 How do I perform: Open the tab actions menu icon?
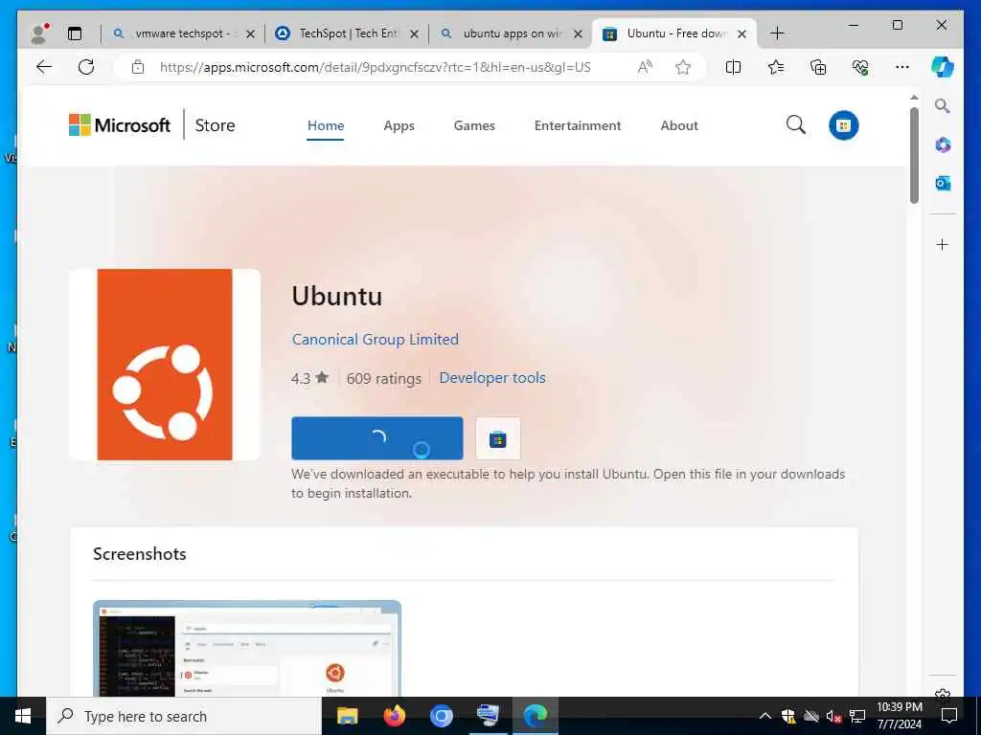tap(75, 33)
